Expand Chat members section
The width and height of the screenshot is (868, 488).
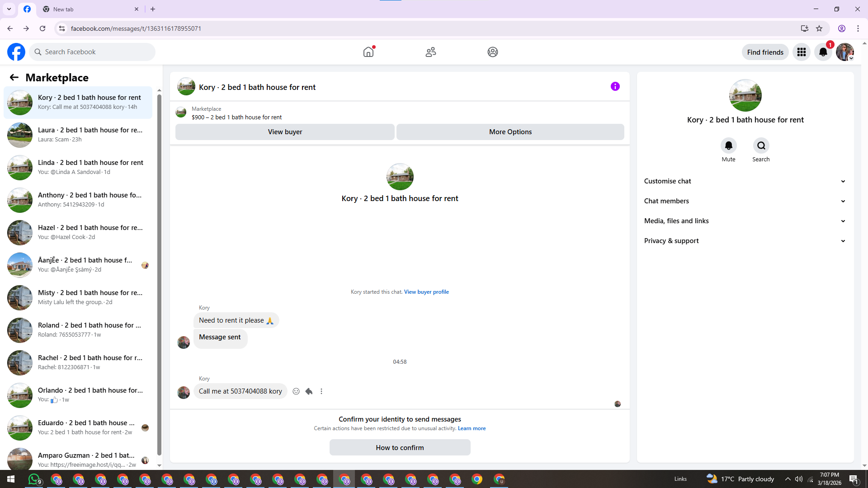(x=745, y=201)
